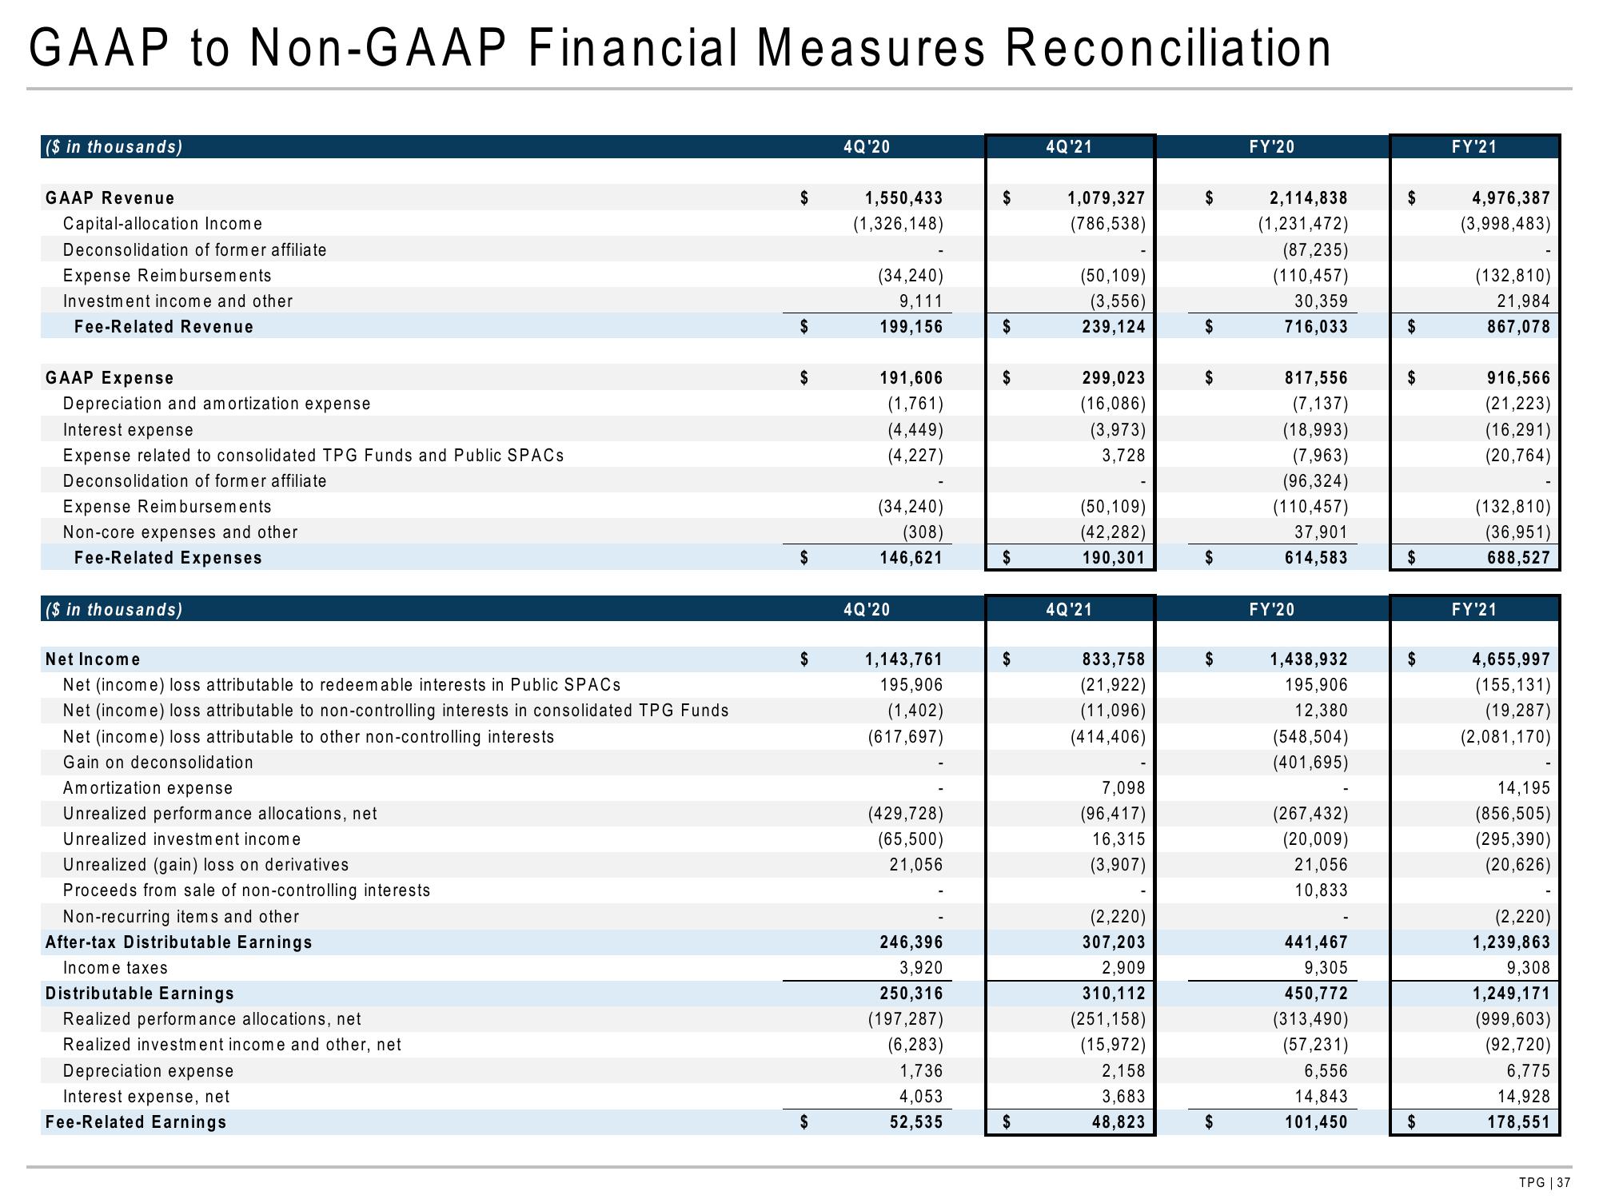Click 'After-tax Distributable Earnings' row label
The width and height of the screenshot is (1599, 1199).
179,942
